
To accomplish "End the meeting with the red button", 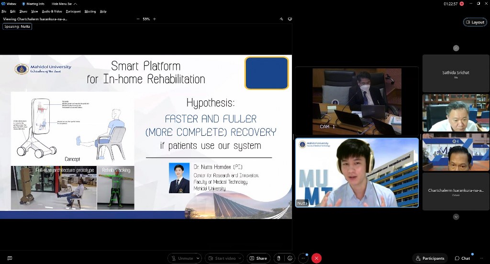I will tap(316, 258).
